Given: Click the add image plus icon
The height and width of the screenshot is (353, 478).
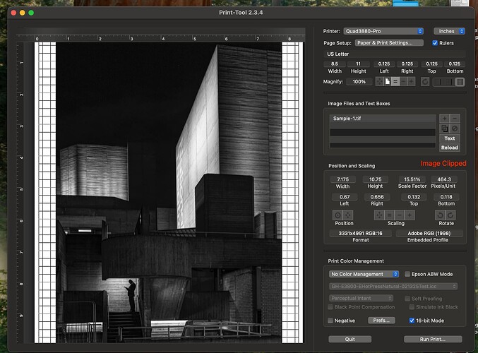Looking at the screenshot, I should (x=444, y=118).
